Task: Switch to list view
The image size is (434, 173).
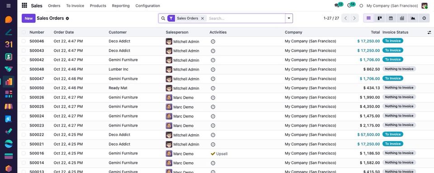Action: [368, 18]
